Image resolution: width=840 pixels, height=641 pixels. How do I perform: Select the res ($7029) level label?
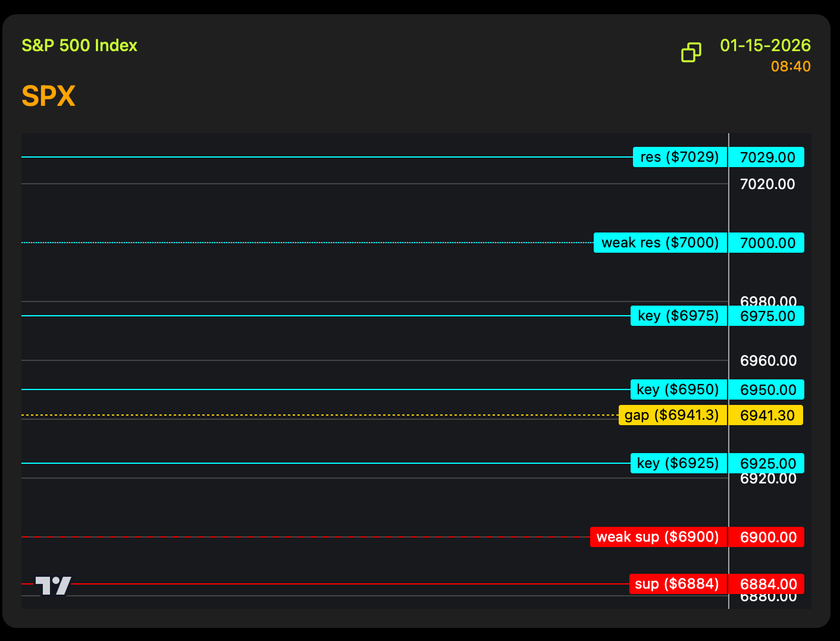(x=679, y=157)
